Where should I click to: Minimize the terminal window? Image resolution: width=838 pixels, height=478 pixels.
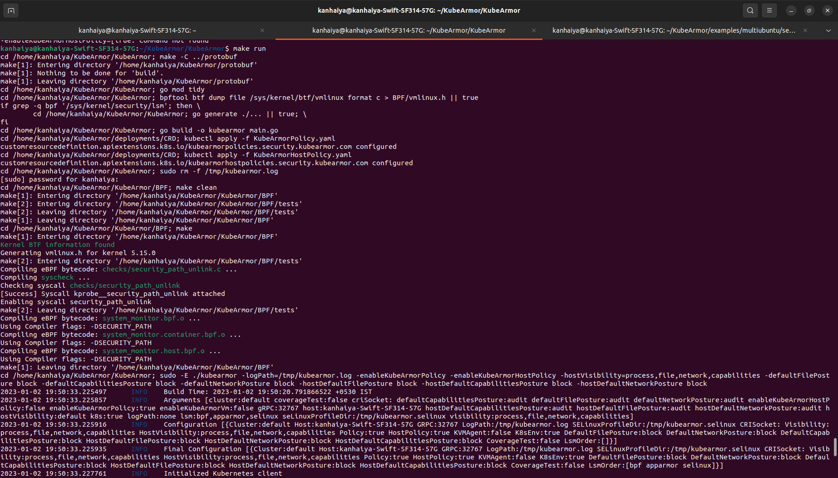[x=791, y=10]
